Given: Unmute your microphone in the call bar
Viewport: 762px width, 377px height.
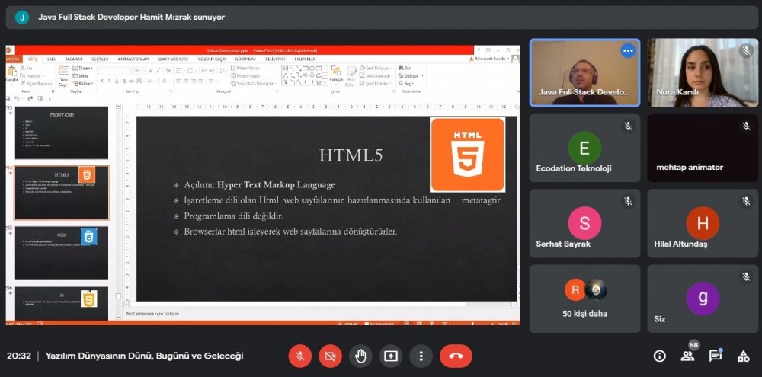Looking at the screenshot, I should (x=299, y=356).
